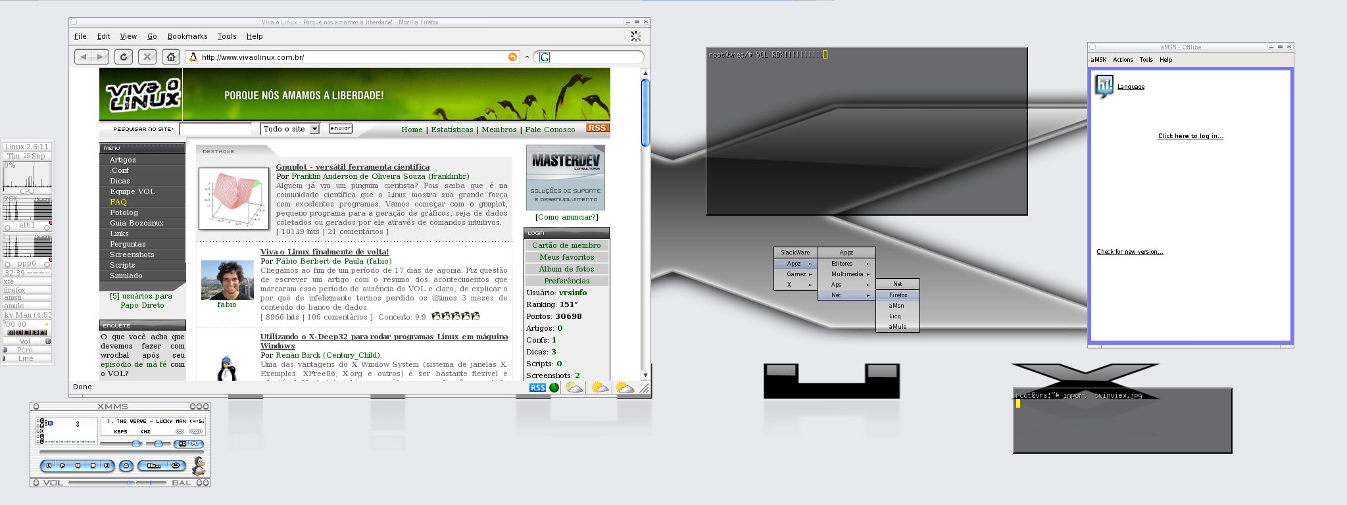Toggle the XMMS playlist PL button
This screenshot has width=1347, height=505.
195,444
